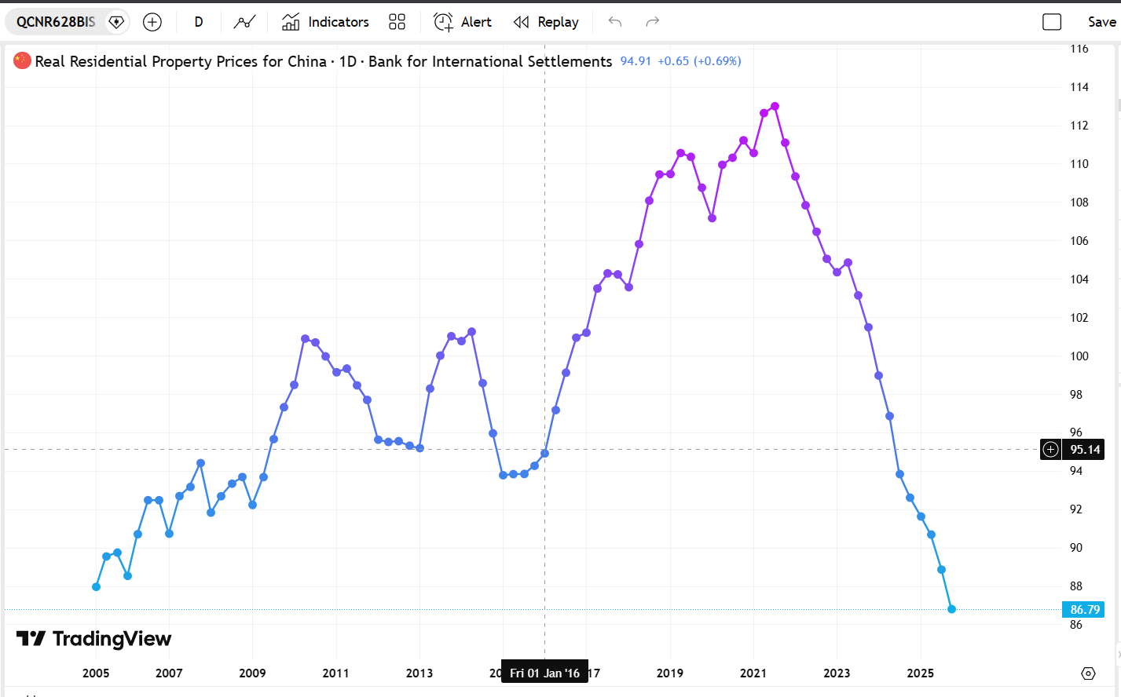This screenshot has height=697, width=1121.
Task: Open the indicator templates grid icon
Action: pyautogui.click(x=397, y=22)
